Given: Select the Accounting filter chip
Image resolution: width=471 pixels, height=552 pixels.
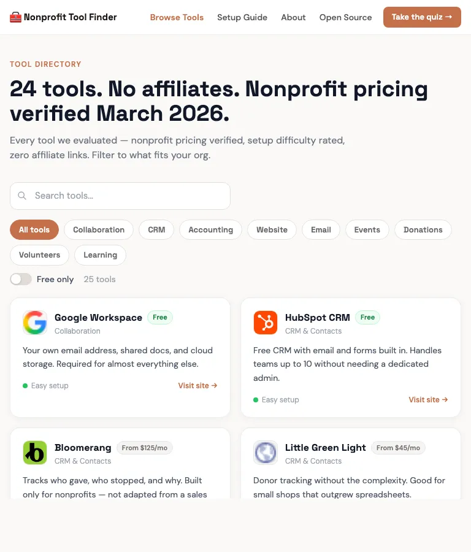Looking at the screenshot, I should coord(210,230).
